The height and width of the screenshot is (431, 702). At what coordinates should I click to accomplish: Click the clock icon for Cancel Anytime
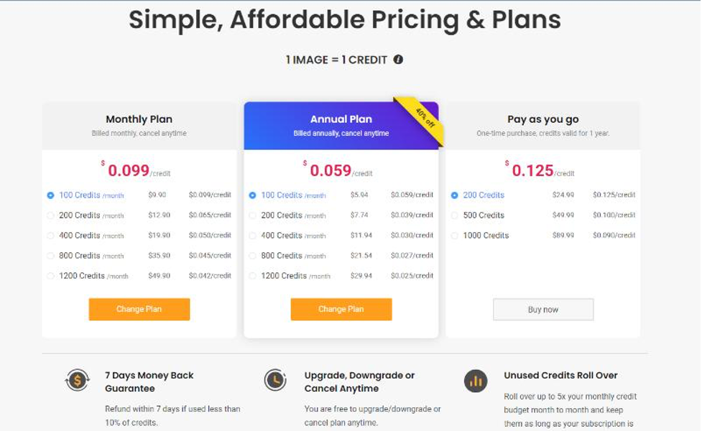[x=275, y=380]
